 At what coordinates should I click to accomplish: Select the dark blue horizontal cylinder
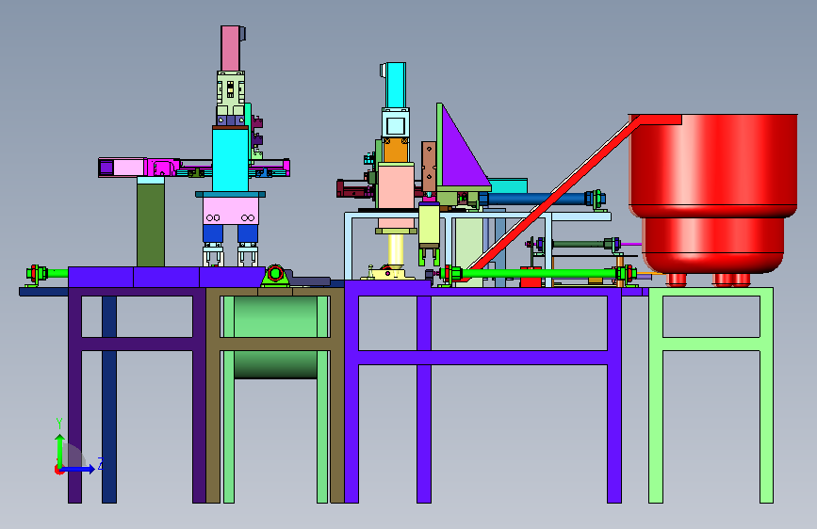click(x=537, y=199)
